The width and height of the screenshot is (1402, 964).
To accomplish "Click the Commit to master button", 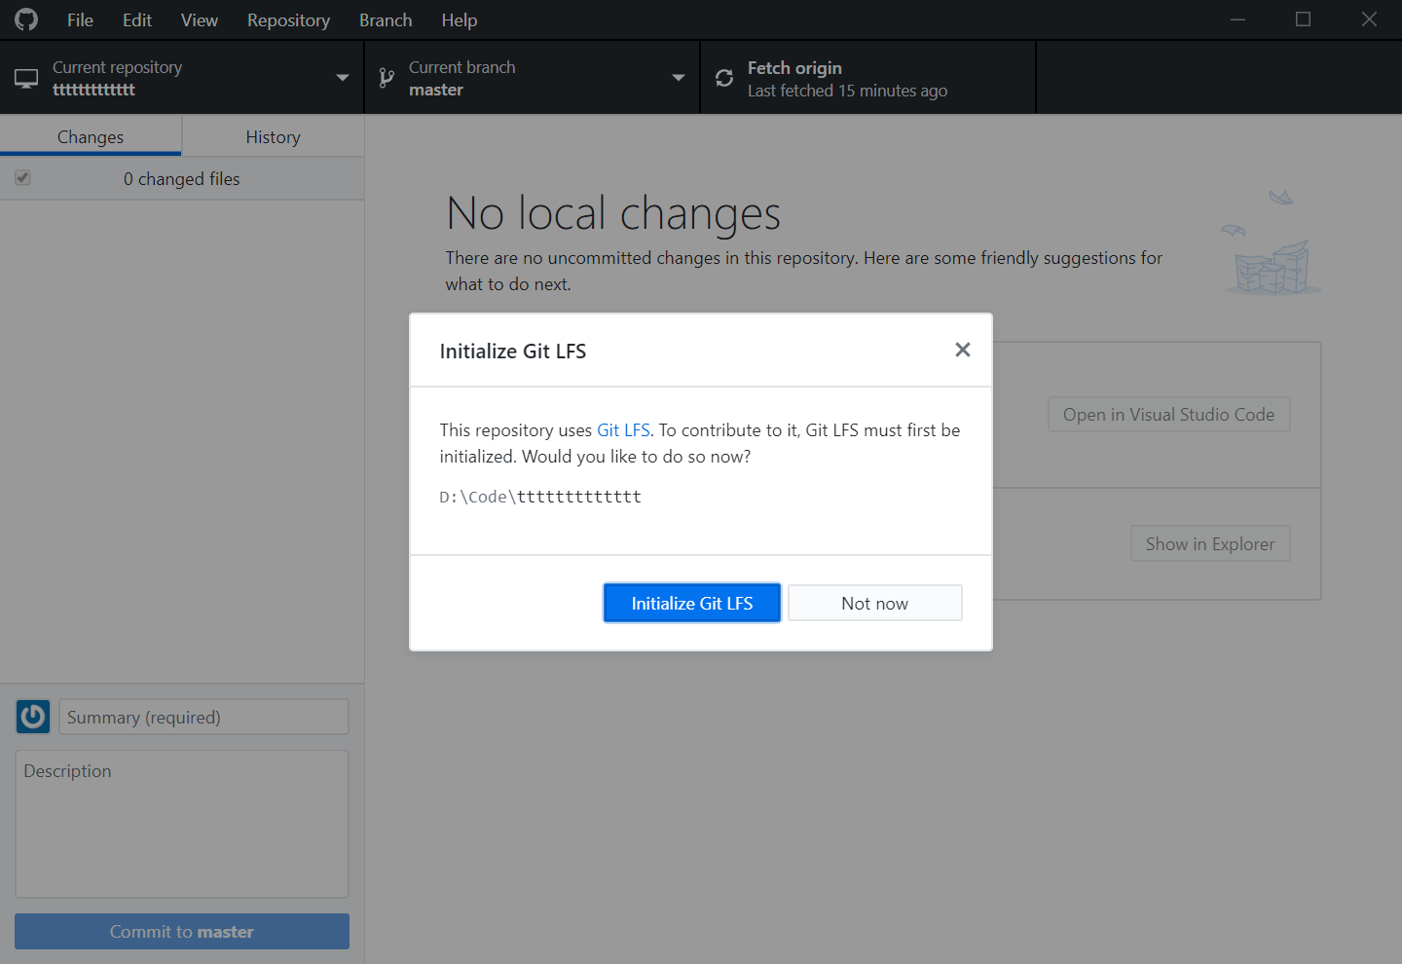I will (x=182, y=932).
